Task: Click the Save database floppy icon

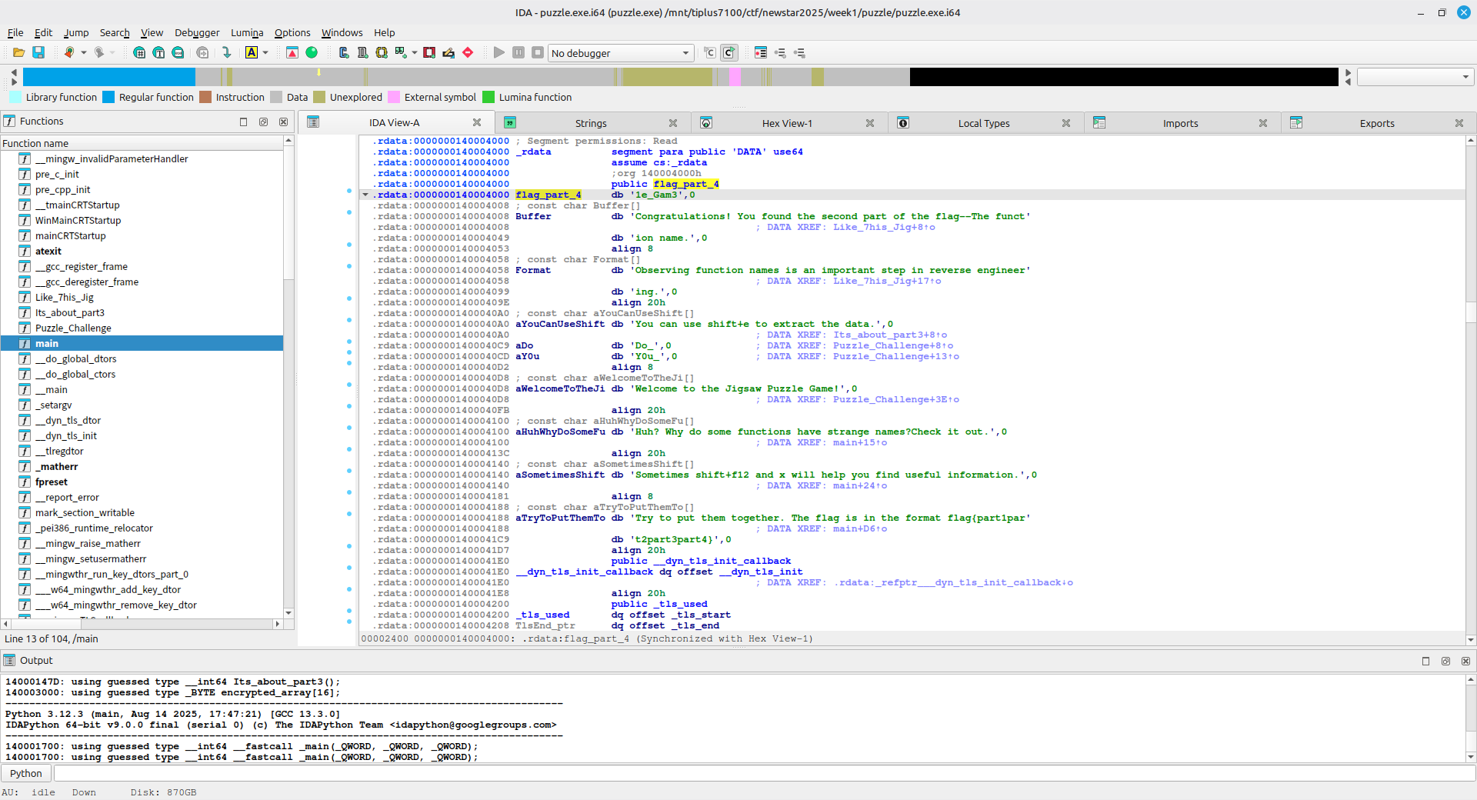Action: point(38,52)
